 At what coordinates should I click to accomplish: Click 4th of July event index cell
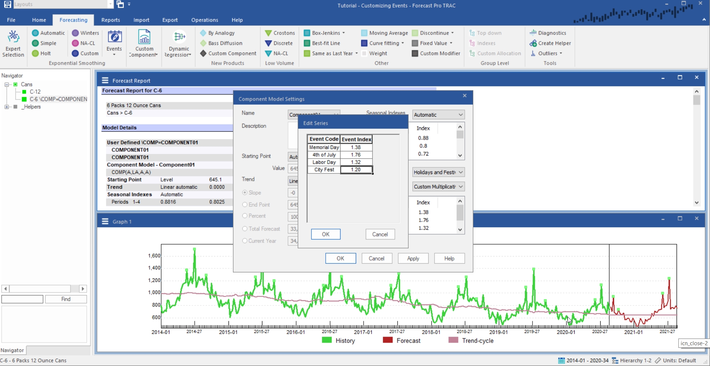(356, 155)
